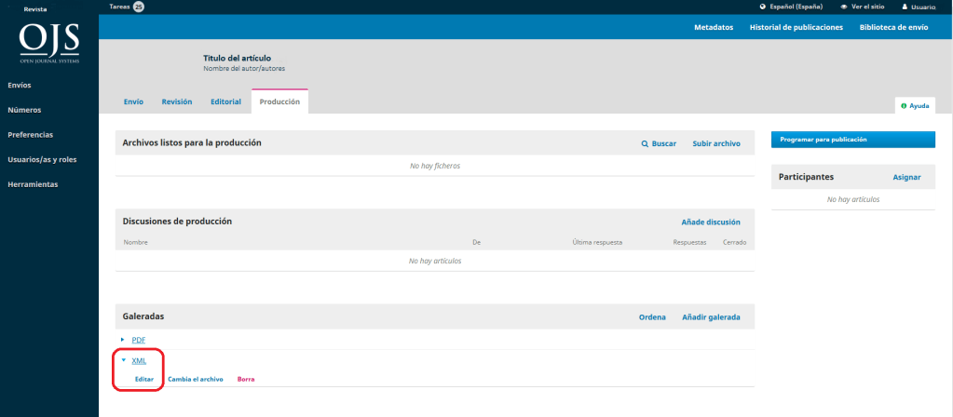The height and width of the screenshot is (417, 953).
Task: Switch to the Revisión tab
Action: coord(177,101)
